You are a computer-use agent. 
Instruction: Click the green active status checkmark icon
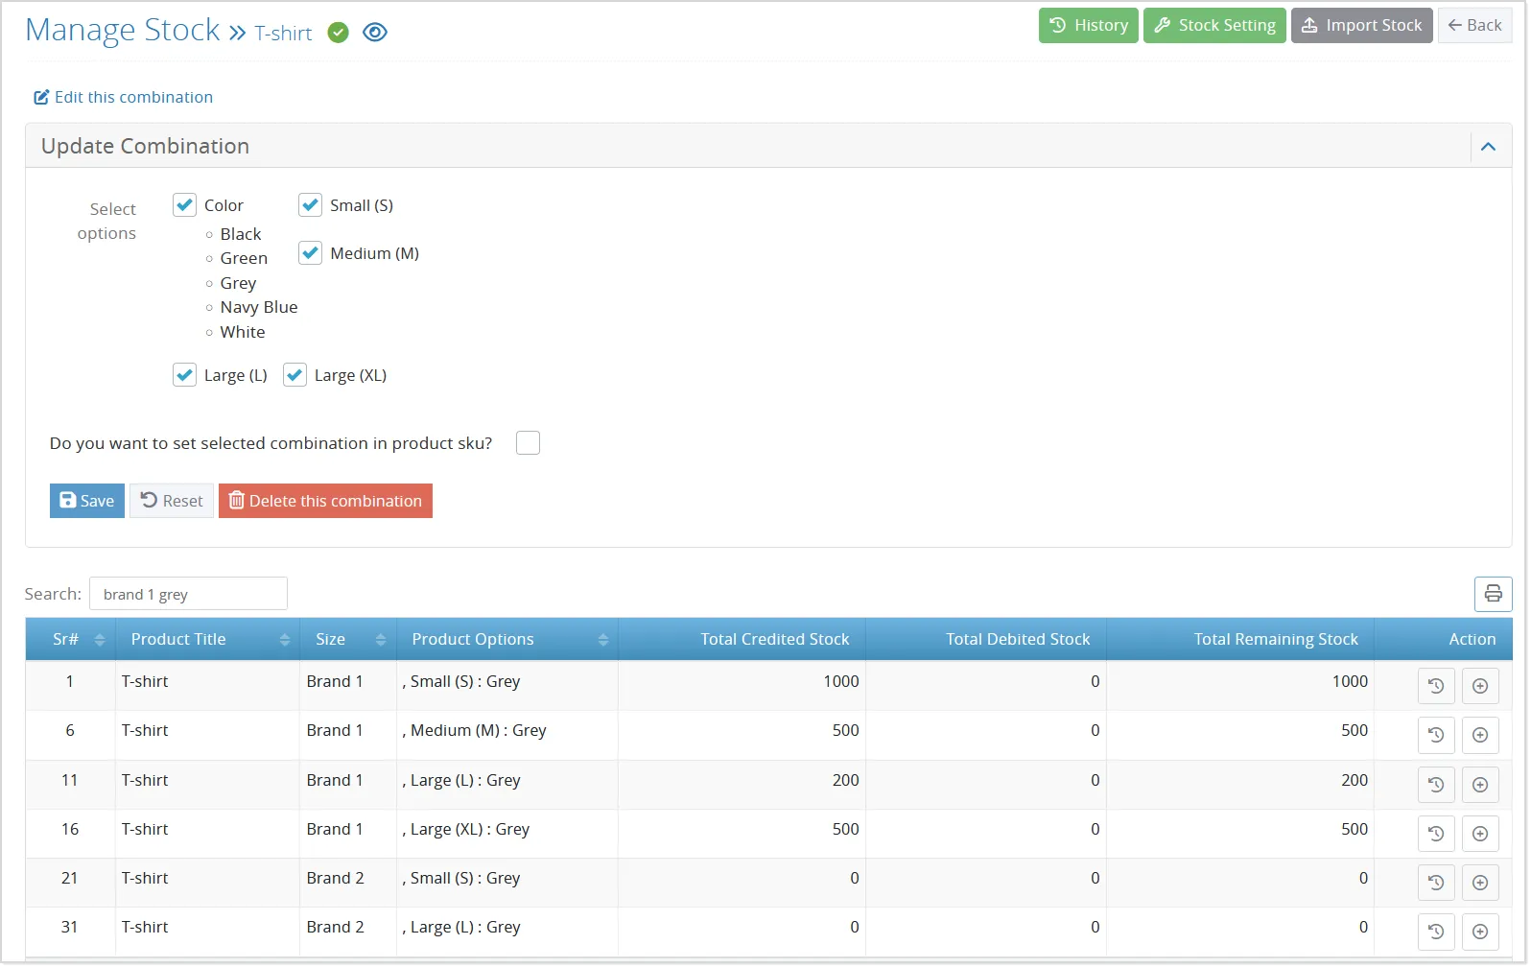[x=338, y=33]
